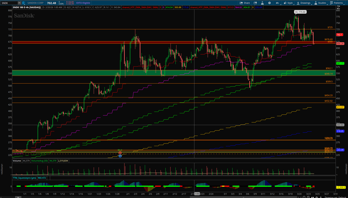Image resolution: width=348 pixels, height=198 pixels.
Task: Click the Hi: 779.88 price bubble
Action: pyautogui.click(x=300, y=12)
